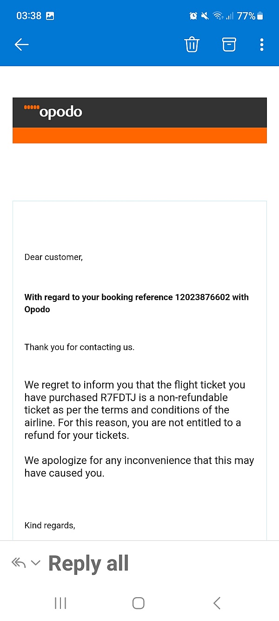Image resolution: width=279 pixels, height=621 pixels.
Task: Tap the battery 77% indicator
Action: 250,16
